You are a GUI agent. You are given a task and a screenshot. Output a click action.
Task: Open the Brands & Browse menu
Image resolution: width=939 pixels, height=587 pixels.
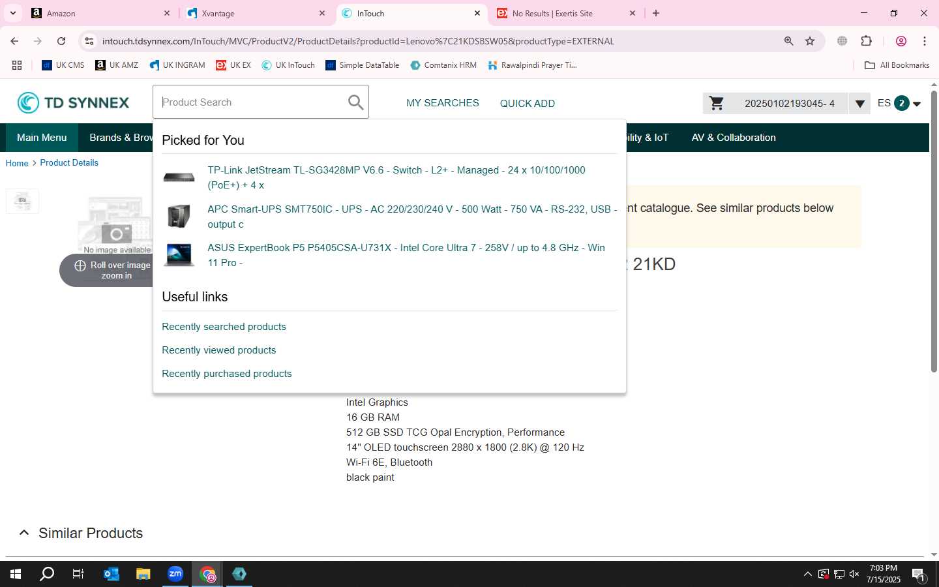pyautogui.click(x=121, y=138)
